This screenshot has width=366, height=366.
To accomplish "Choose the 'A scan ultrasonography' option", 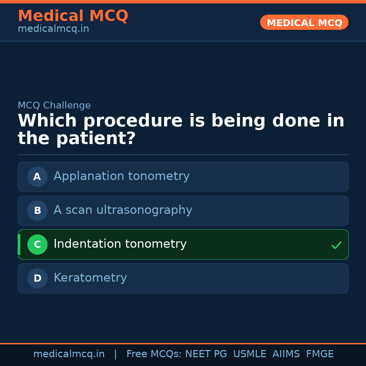I will point(123,210).
